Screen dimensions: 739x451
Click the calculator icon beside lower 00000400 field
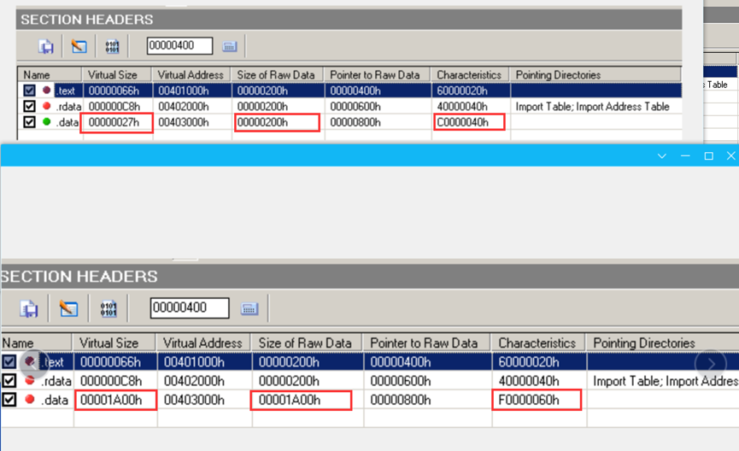[249, 308]
